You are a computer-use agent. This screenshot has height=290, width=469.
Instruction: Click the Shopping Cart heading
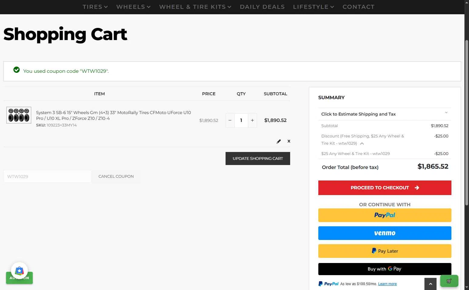pos(65,34)
